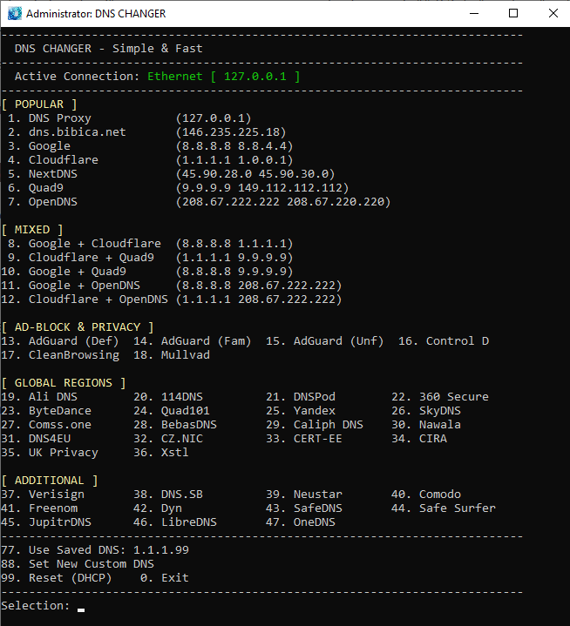The height and width of the screenshot is (626, 570).
Task: Click the Reset (DHCP) option
Action: pos(57,578)
